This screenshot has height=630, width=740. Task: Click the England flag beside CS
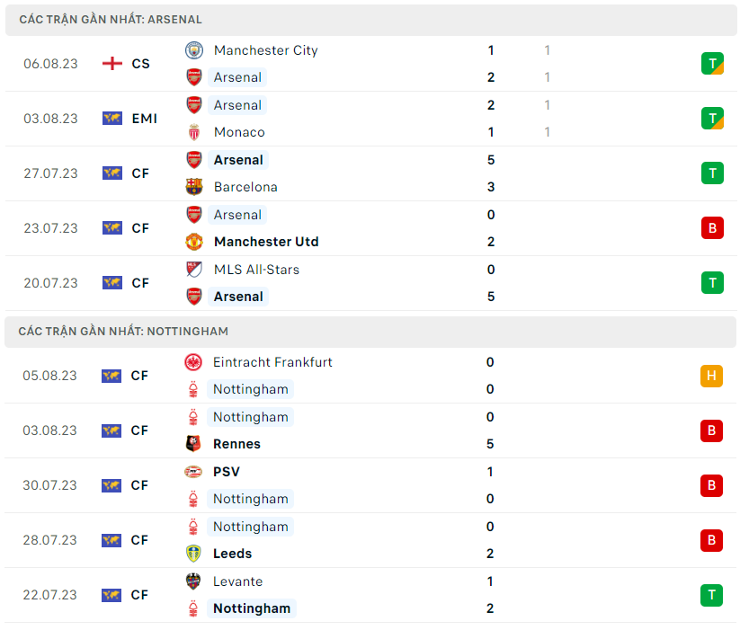(112, 64)
